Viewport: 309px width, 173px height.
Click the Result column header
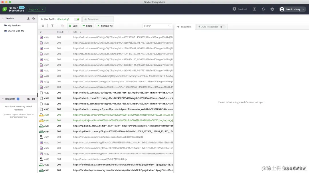(60, 32)
